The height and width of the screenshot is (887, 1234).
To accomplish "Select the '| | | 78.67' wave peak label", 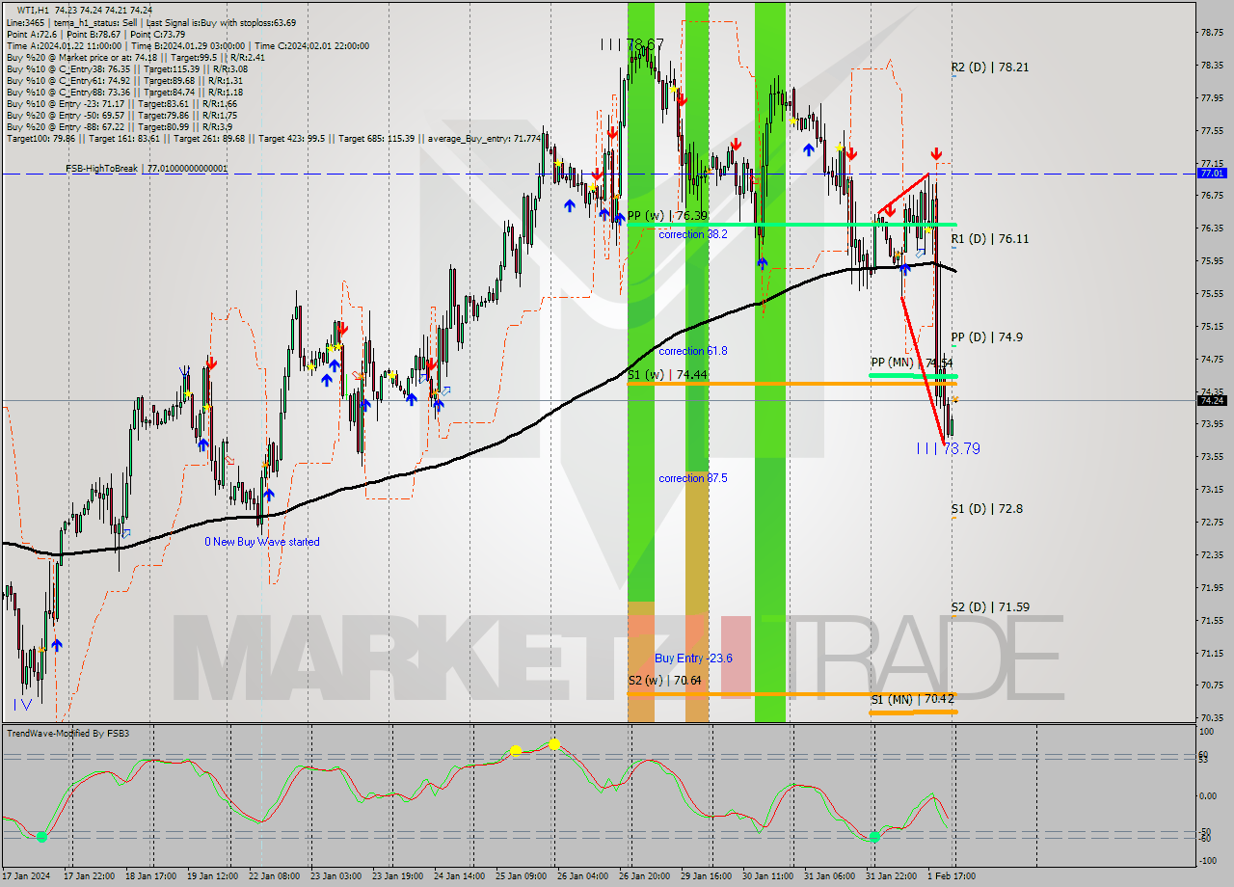I will (x=631, y=44).
